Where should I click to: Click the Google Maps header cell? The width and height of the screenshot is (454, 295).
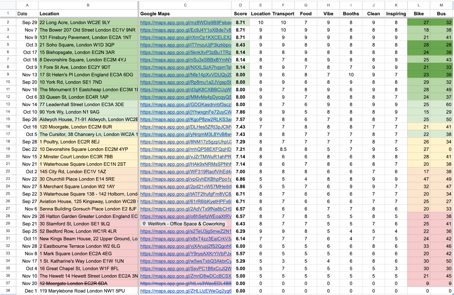[x=185, y=14]
